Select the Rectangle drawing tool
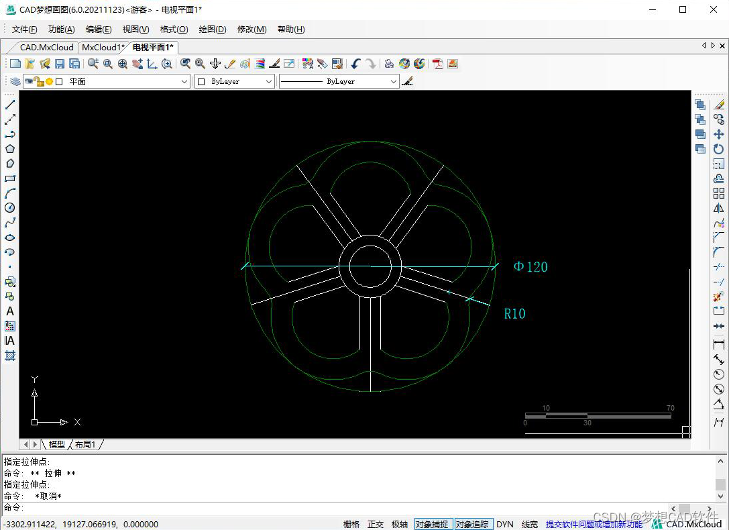Viewport: 729px width, 530px height. click(x=10, y=178)
